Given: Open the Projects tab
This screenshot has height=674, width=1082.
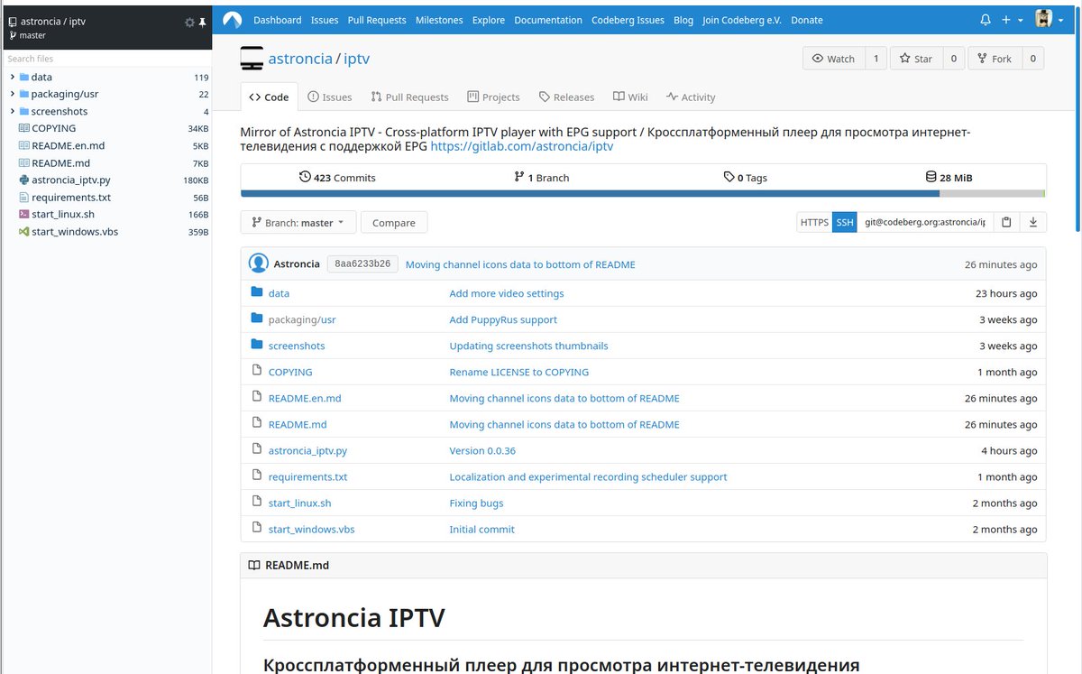Looking at the screenshot, I should tap(493, 97).
